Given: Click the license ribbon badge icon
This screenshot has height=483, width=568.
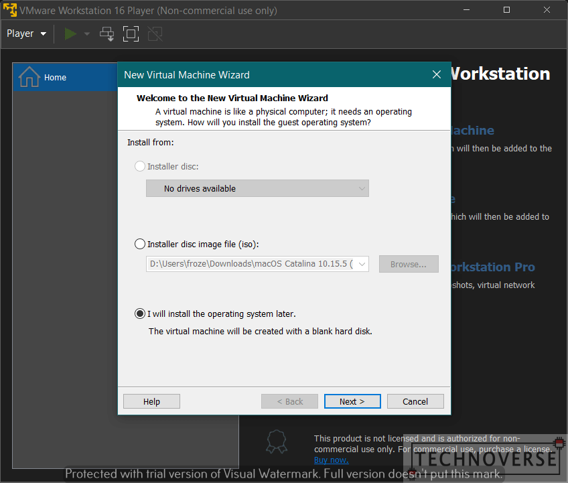Looking at the screenshot, I should (x=277, y=441).
